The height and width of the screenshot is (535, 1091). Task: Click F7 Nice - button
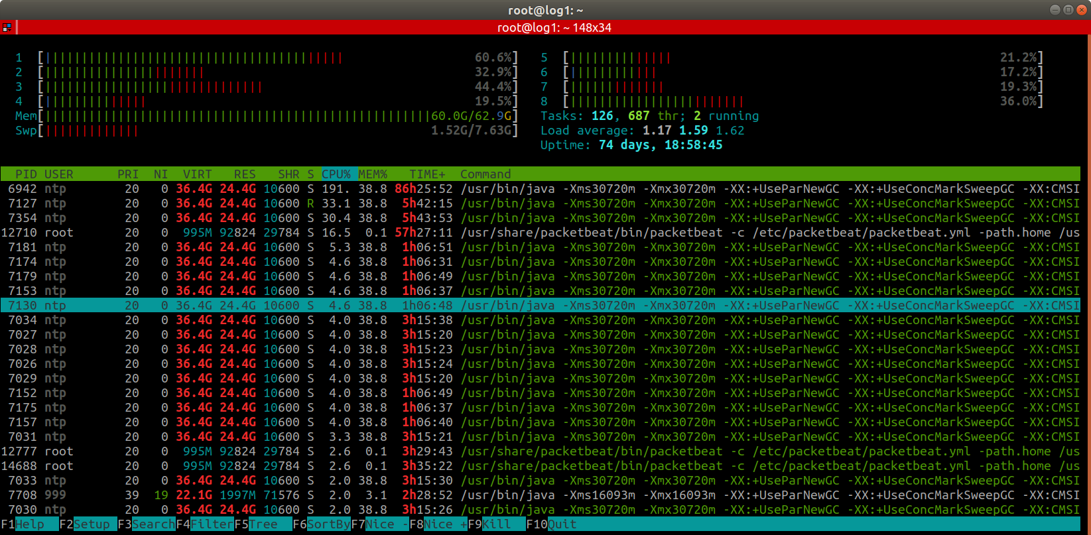[380, 524]
